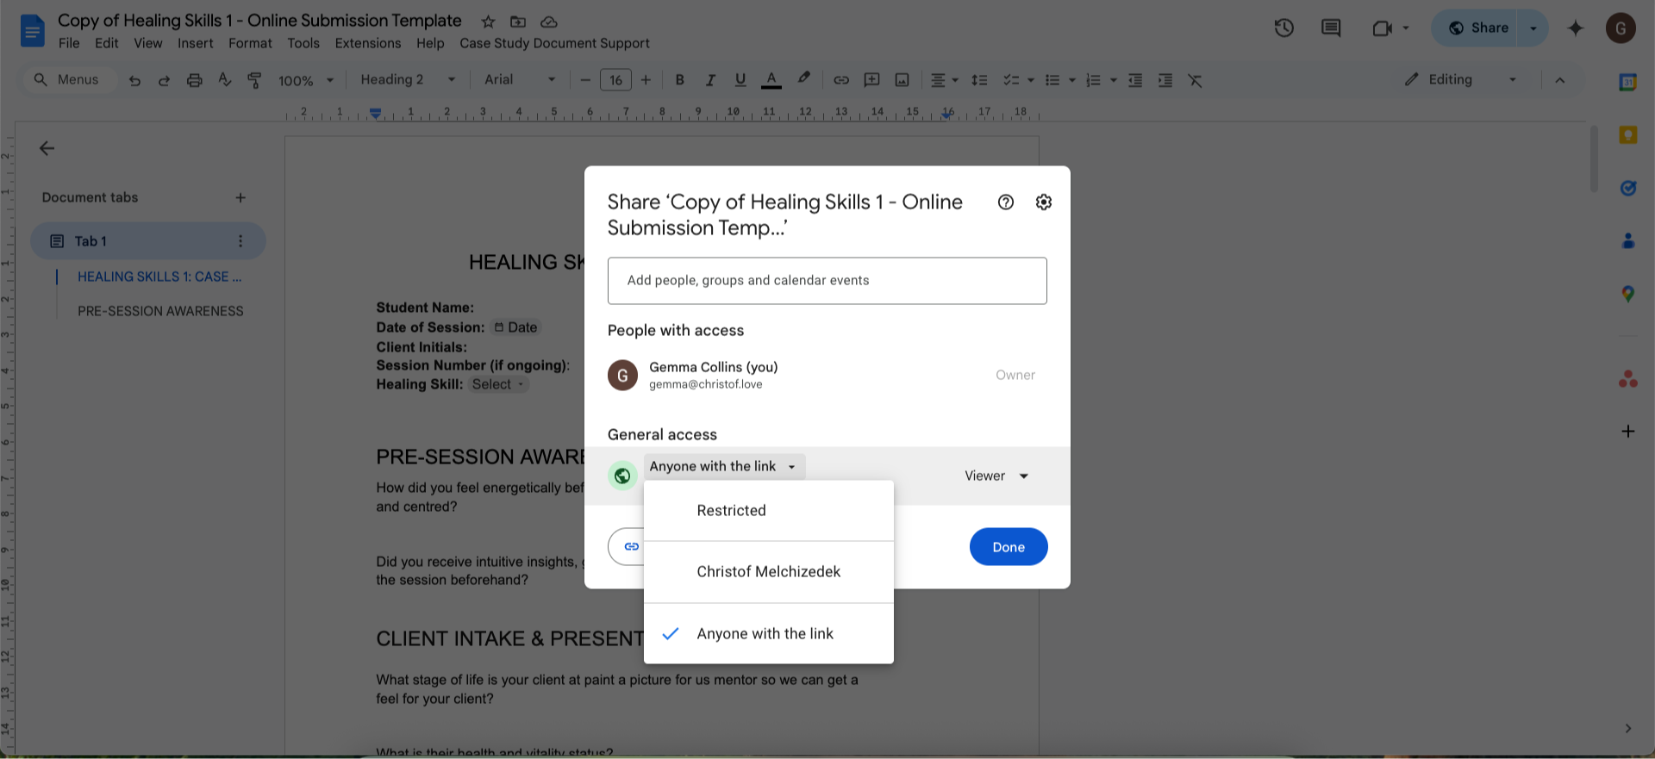This screenshot has height=759, width=1655.
Task: Select Christof Melchizedek access option
Action: (x=769, y=572)
